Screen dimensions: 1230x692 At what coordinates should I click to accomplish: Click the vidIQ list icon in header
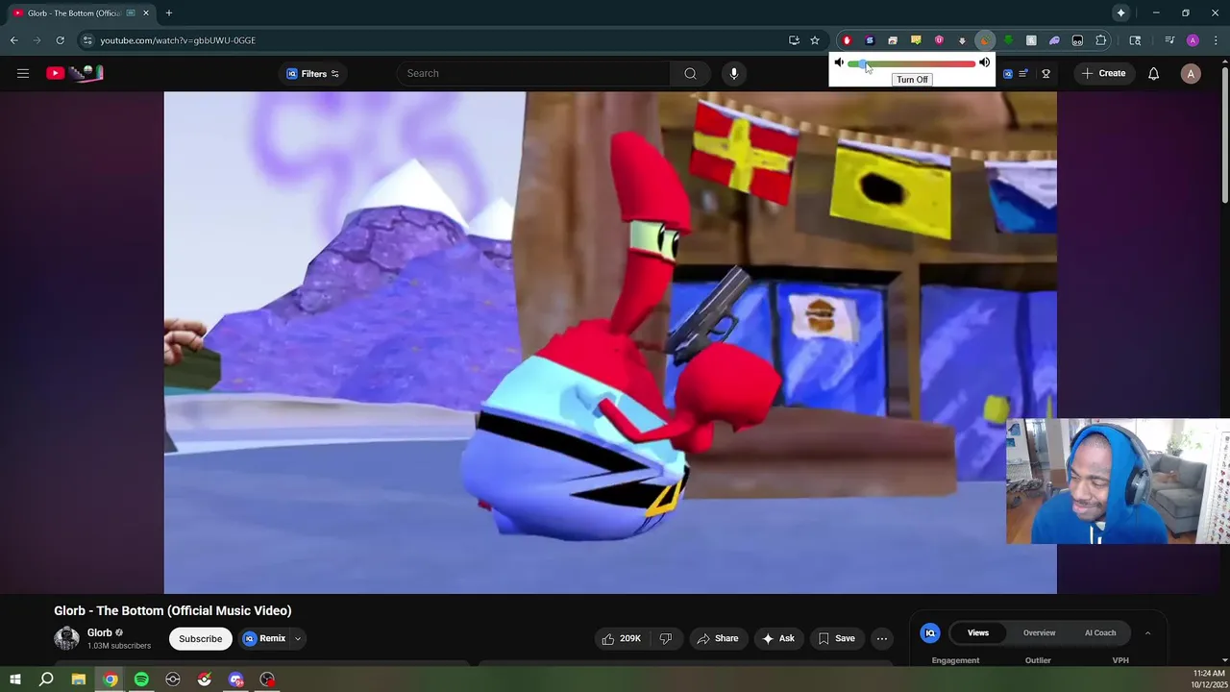(x=1023, y=73)
